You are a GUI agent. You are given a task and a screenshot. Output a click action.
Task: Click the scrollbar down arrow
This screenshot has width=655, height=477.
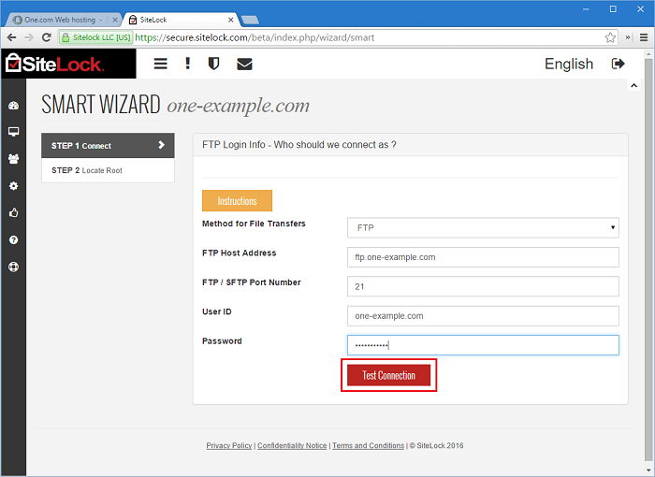(x=648, y=470)
